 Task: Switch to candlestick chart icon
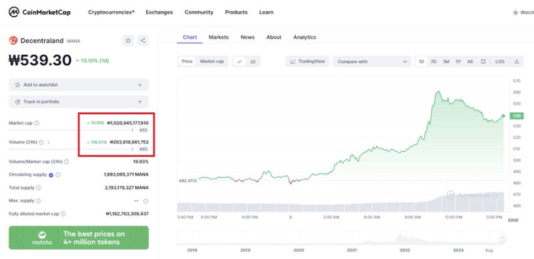(x=253, y=61)
